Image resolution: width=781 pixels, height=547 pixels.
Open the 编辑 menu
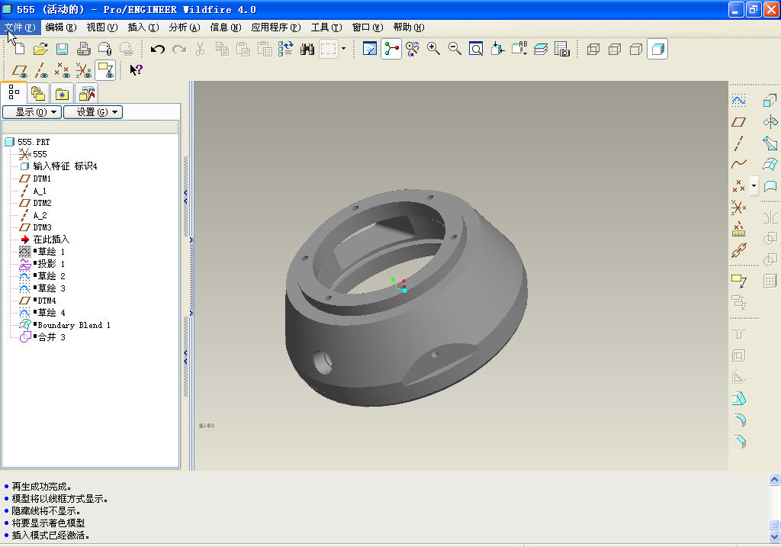point(61,27)
